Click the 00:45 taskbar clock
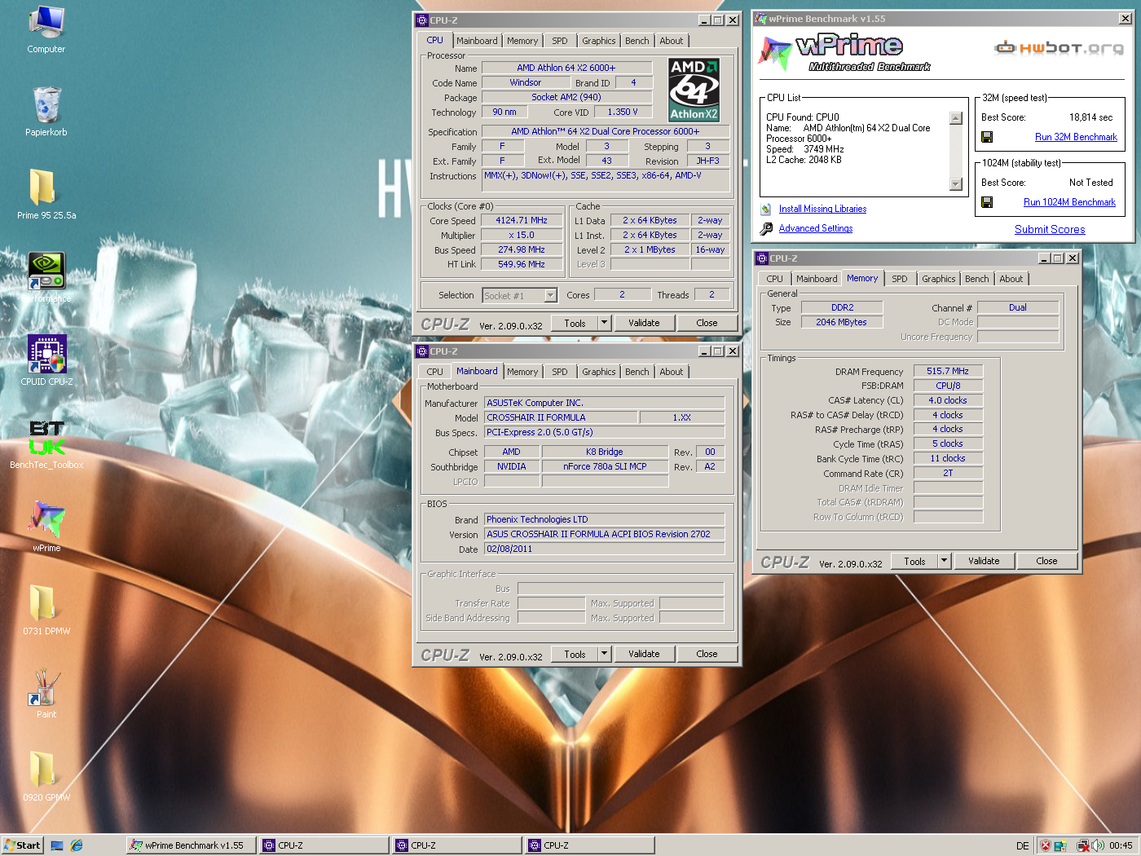The width and height of the screenshot is (1141, 856). click(x=1121, y=845)
